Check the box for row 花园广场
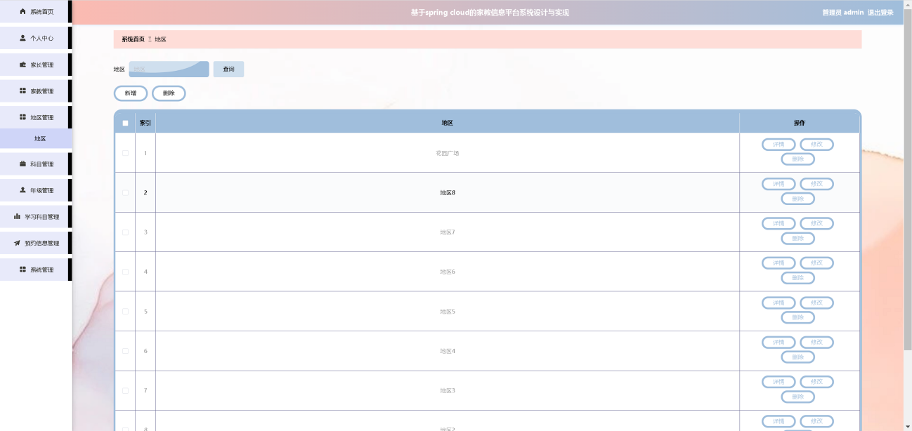The width and height of the screenshot is (912, 431). [x=125, y=153]
